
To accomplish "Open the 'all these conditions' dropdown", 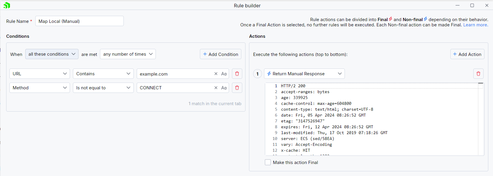I will click(x=52, y=54).
